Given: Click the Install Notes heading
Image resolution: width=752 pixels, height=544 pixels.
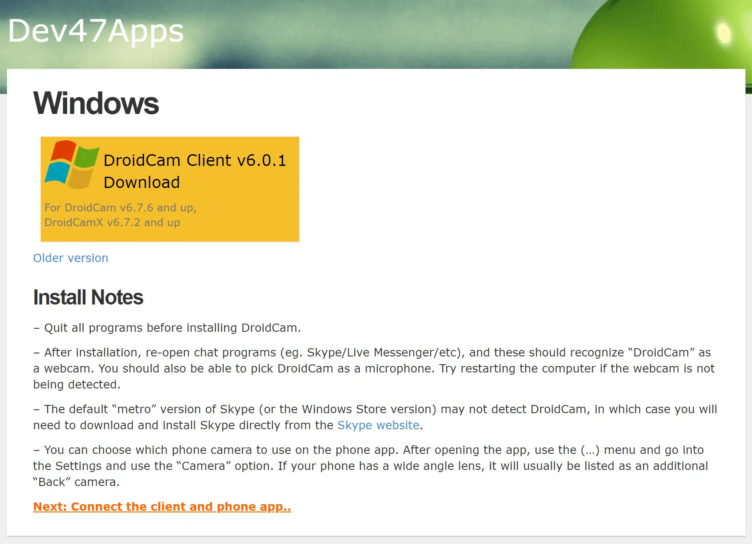Looking at the screenshot, I should (x=88, y=298).
